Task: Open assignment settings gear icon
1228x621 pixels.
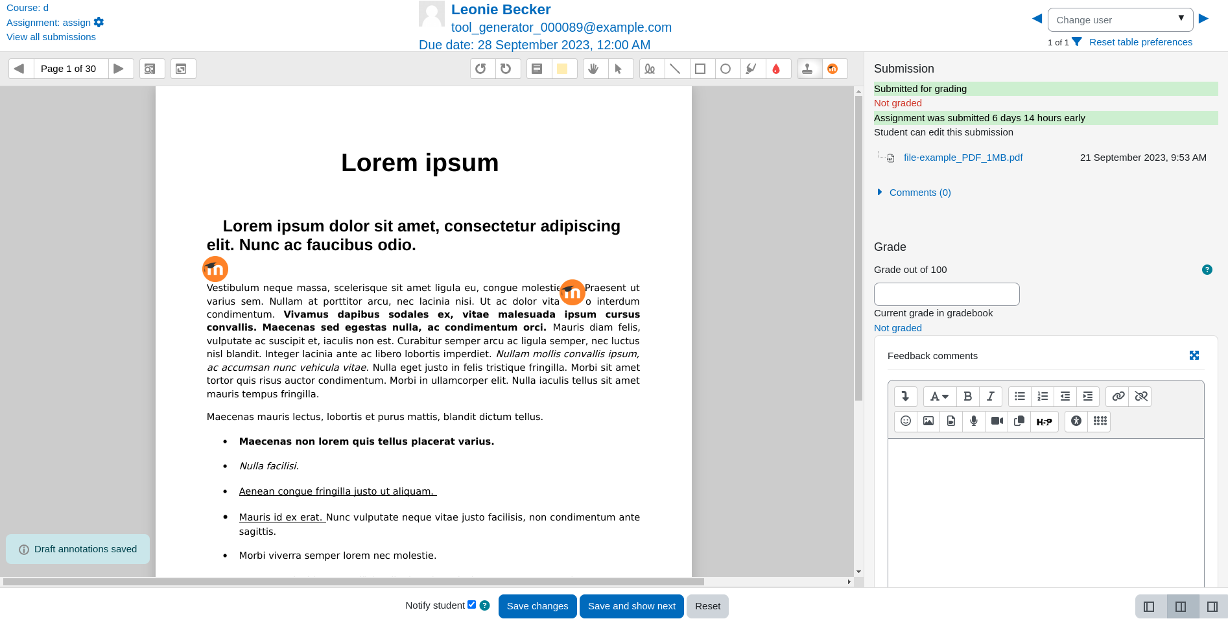Action: (99, 22)
